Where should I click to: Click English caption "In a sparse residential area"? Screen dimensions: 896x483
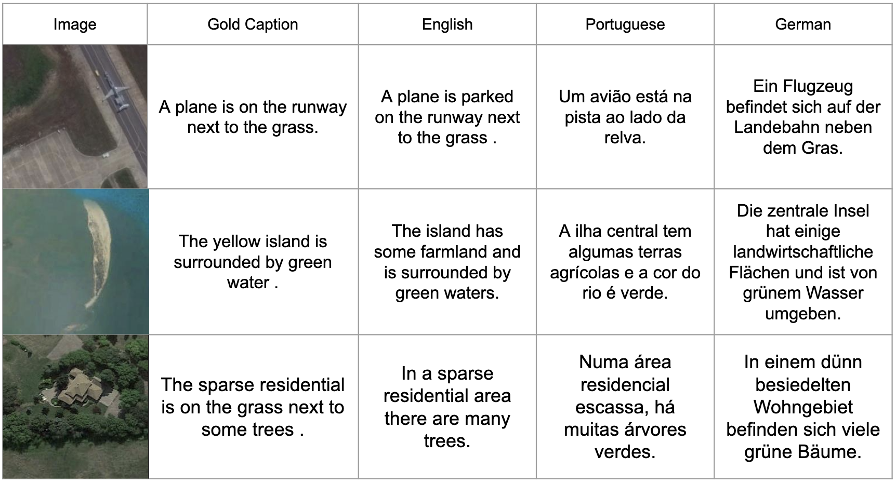447,407
